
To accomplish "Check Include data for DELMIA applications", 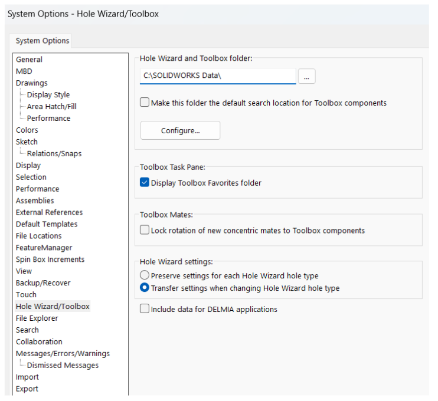I will (x=145, y=309).
